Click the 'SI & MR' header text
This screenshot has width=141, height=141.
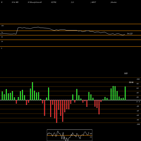tap(15, 2)
